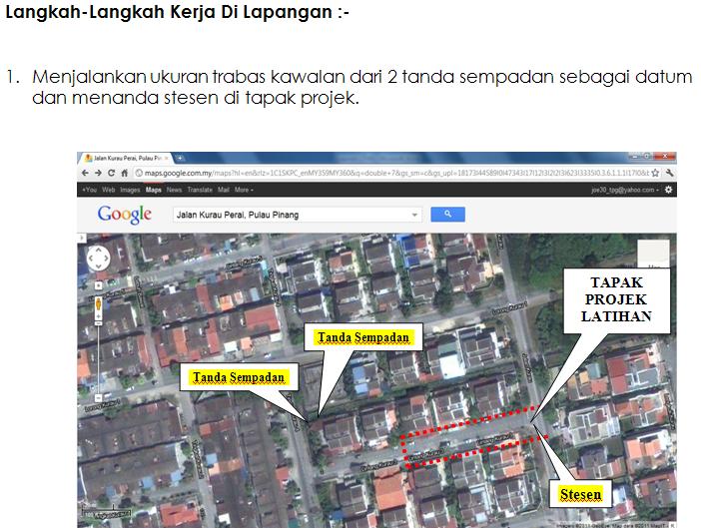Screen dimensions: 701x528
Task: Open the Chrome wrench menu
Action: pyautogui.click(x=669, y=173)
